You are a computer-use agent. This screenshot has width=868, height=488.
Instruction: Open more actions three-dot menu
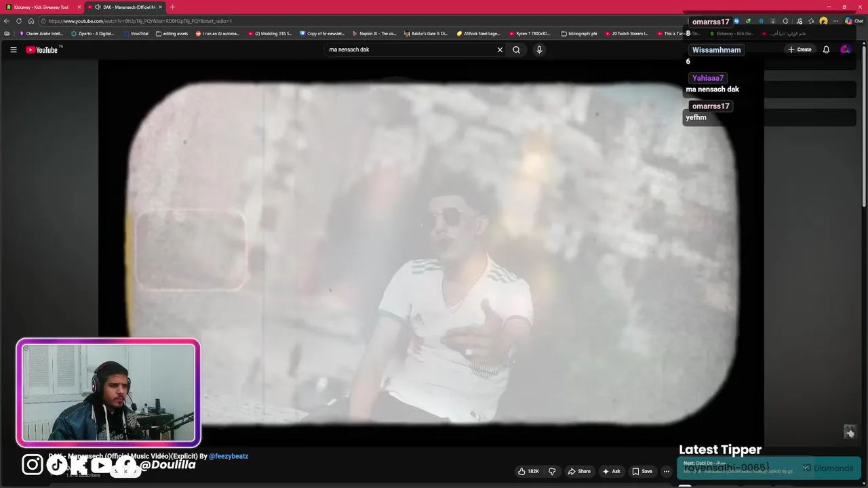pyautogui.click(x=668, y=471)
